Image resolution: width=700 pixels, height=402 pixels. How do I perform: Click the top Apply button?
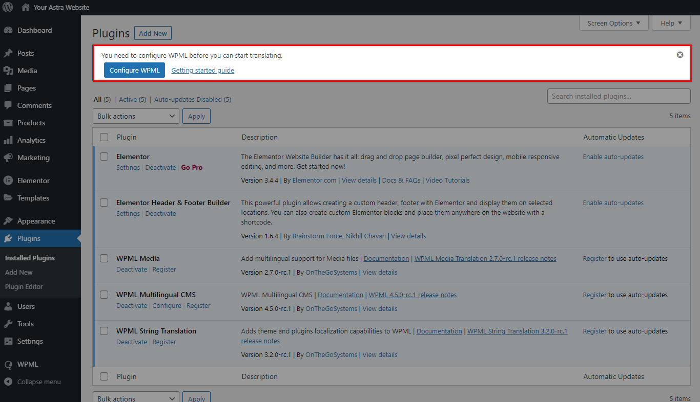196,116
